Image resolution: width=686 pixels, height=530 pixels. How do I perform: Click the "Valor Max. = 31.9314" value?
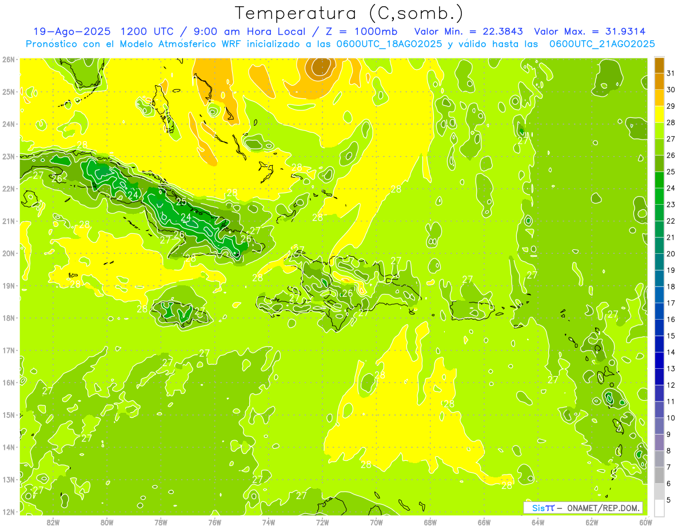[x=590, y=31]
